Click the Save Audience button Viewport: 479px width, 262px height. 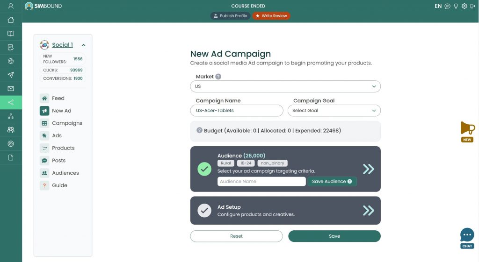click(x=332, y=181)
